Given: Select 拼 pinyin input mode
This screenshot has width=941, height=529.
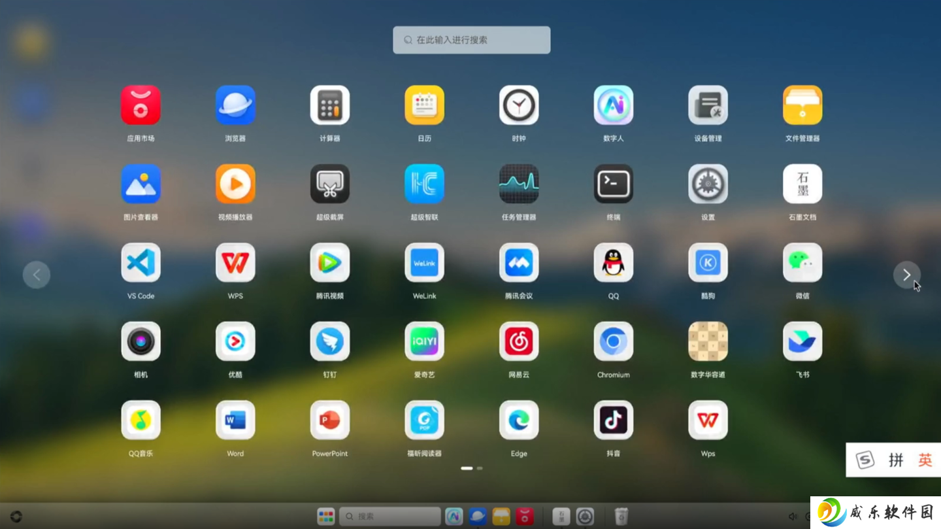Looking at the screenshot, I should tap(896, 460).
